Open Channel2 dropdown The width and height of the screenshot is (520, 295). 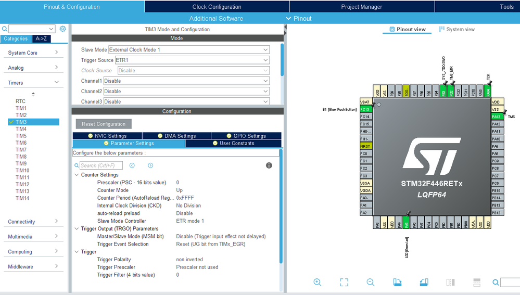186,91
